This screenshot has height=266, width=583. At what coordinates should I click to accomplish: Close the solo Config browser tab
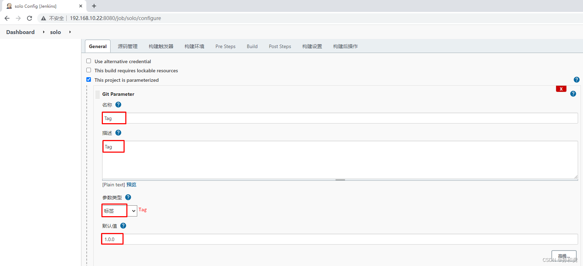pyautogui.click(x=81, y=6)
